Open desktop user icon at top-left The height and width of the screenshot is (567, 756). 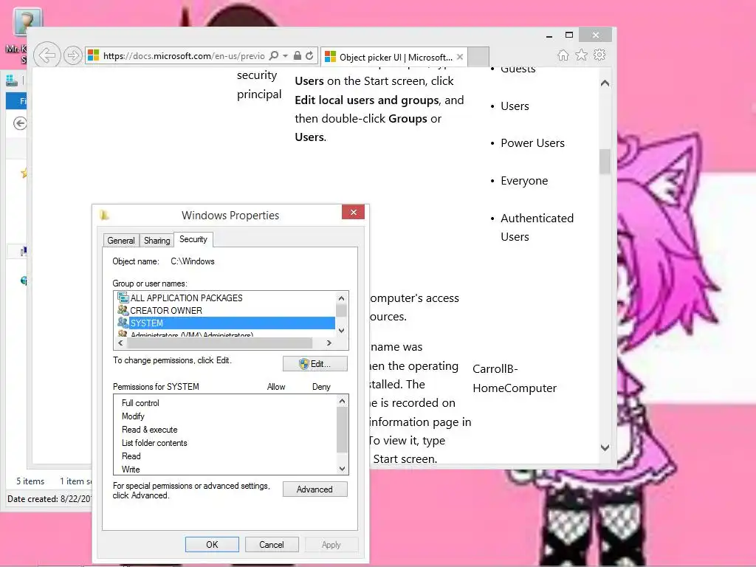(x=27, y=21)
